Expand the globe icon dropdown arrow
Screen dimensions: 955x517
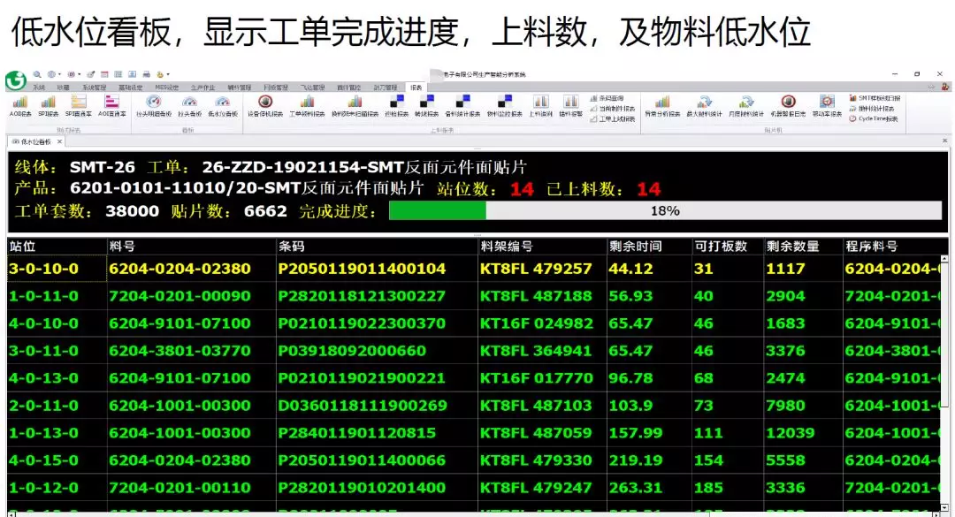pyautogui.click(x=60, y=74)
